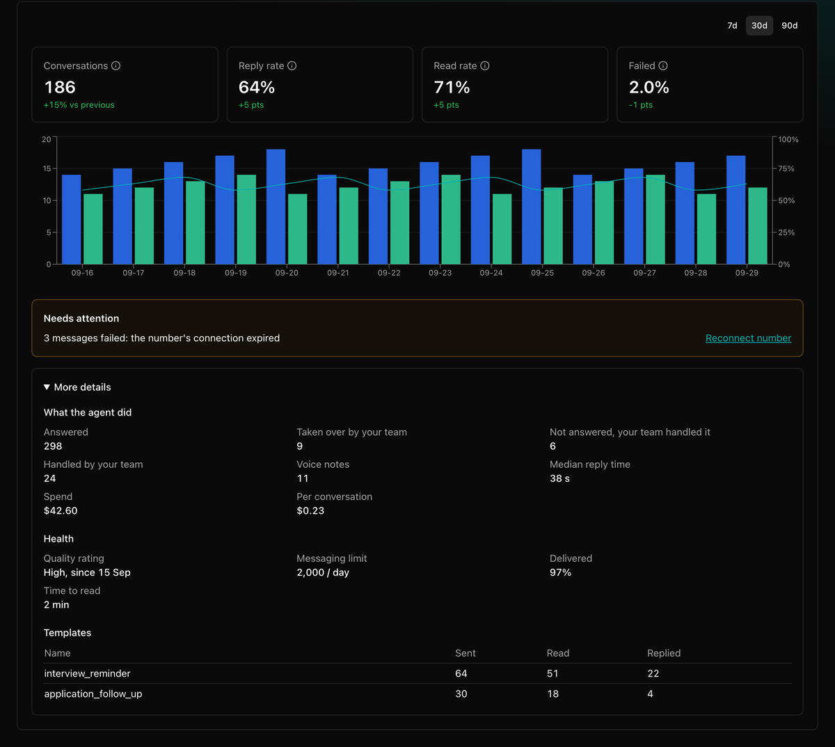Screen dimensions: 835x747
Task: Click the Not answered, your team handled it label
Action: pos(630,432)
